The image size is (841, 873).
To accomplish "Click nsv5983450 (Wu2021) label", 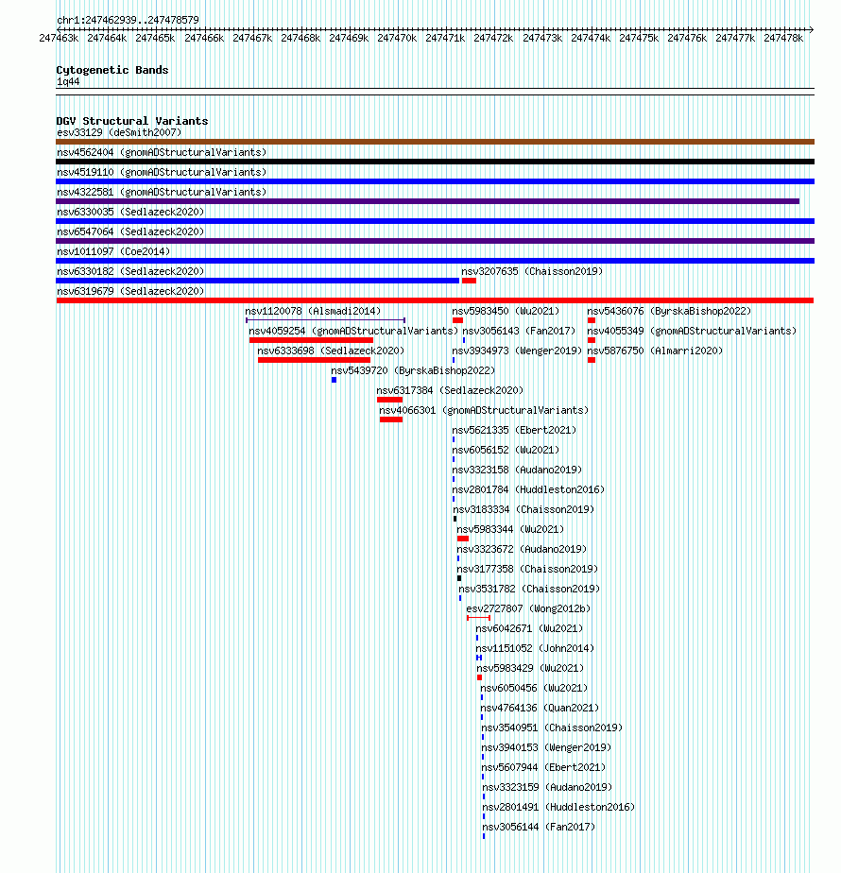I will tap(506, 311).
